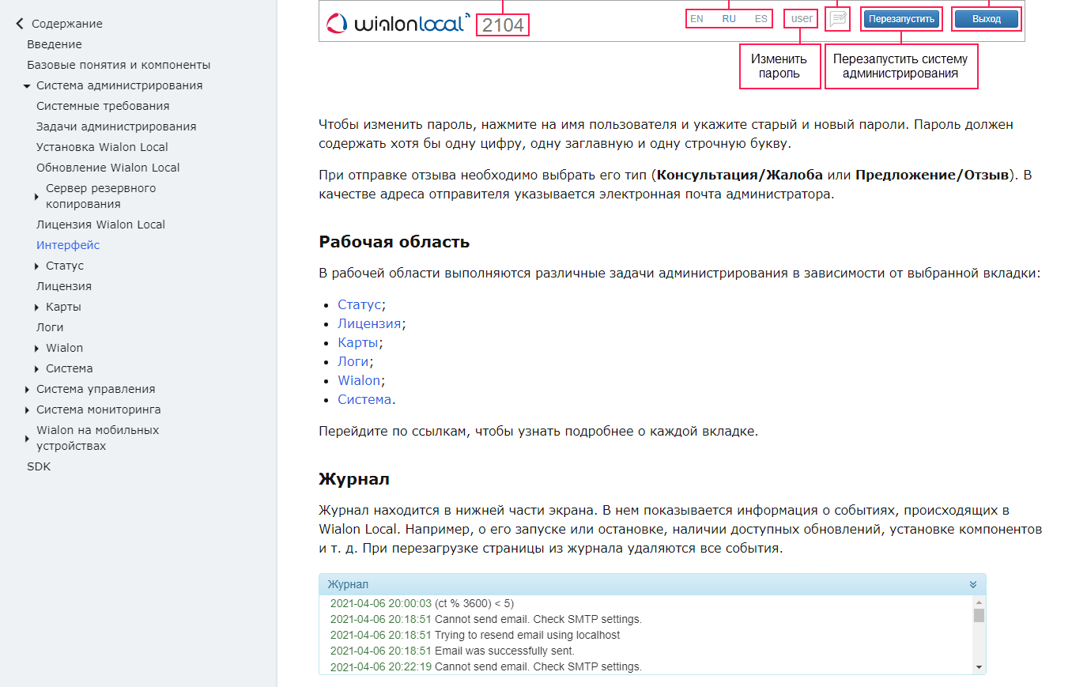Screen dimensions: 1087x687
Task: Expand the Система управления section
Action: [27, 390]
